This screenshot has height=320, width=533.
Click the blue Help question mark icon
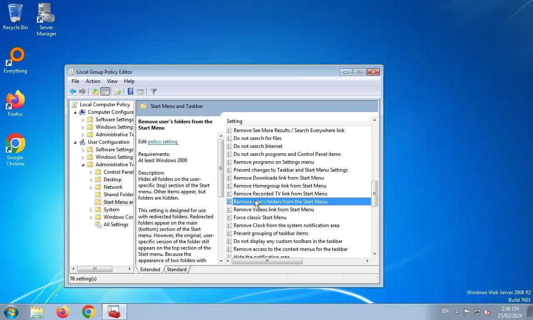click(x=130, y=92)
